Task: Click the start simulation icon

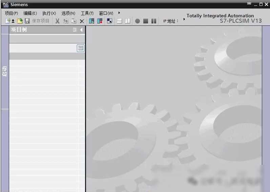Action: (x=91, y=21)
